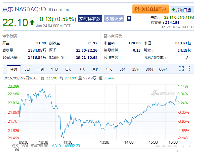Select the 年K chart tab
The width and height of the screenshot is (197, 152).
[109, 69]
